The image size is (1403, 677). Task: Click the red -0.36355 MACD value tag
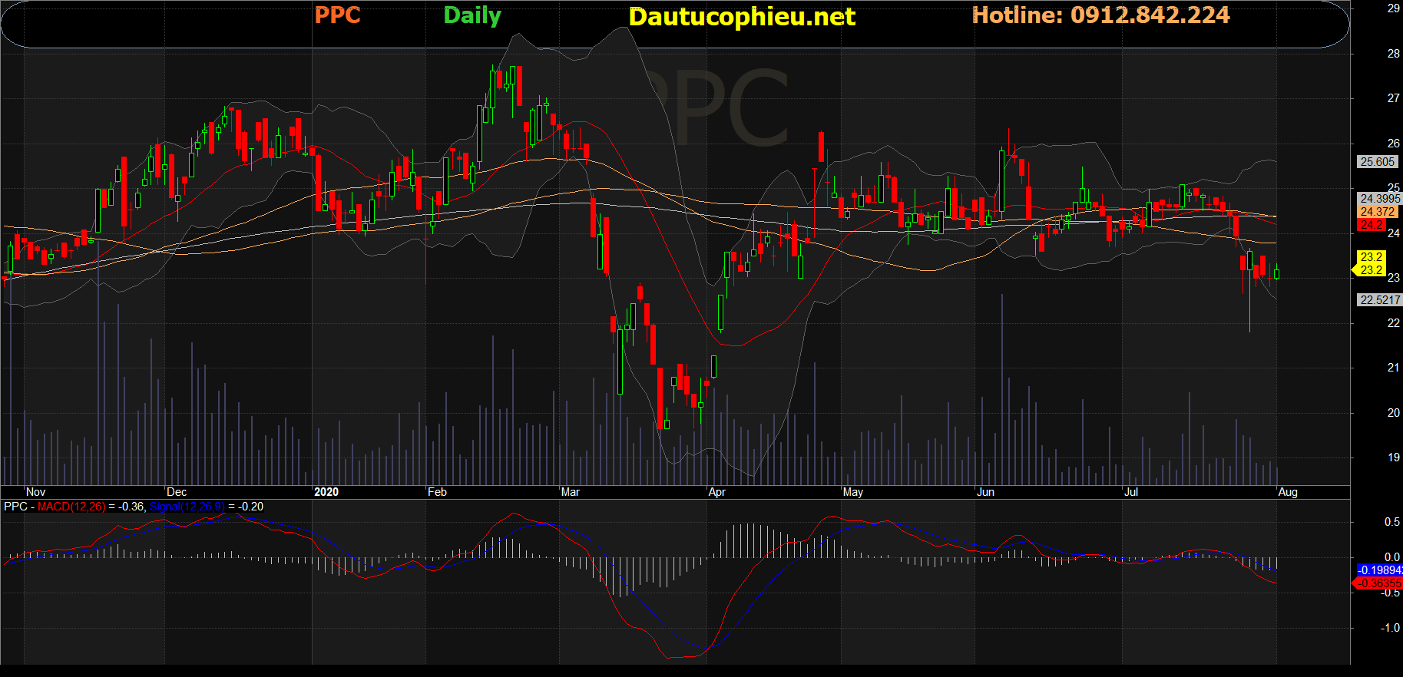pyautogui.click(x=1379, y=583)
